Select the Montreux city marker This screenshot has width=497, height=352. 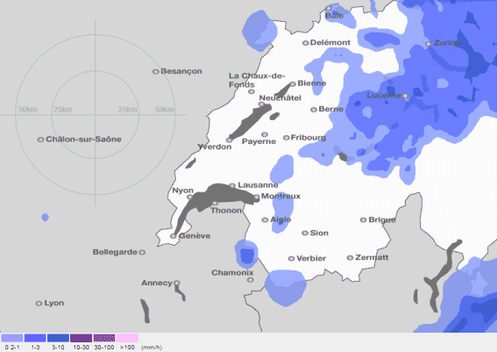coord(257,198)
